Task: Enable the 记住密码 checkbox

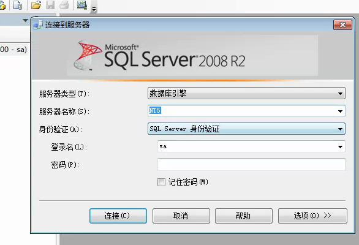Action: tap(161, 183)
